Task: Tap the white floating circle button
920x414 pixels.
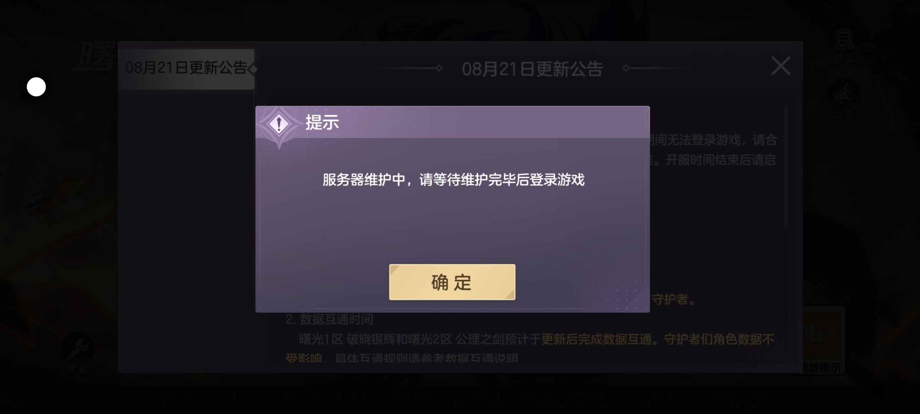Action: tap(36, 87)
